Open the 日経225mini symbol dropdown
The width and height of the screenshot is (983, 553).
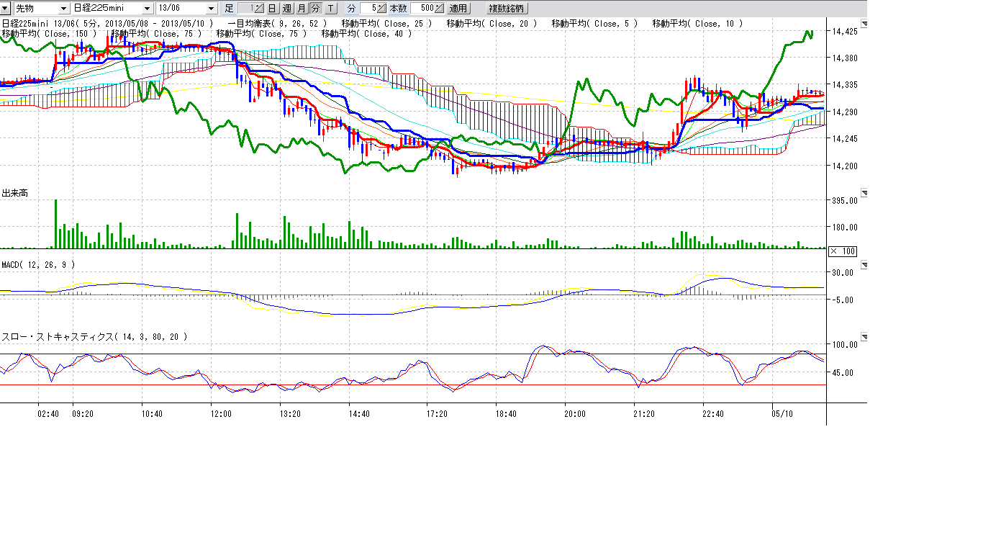click(x=148, y=9)
